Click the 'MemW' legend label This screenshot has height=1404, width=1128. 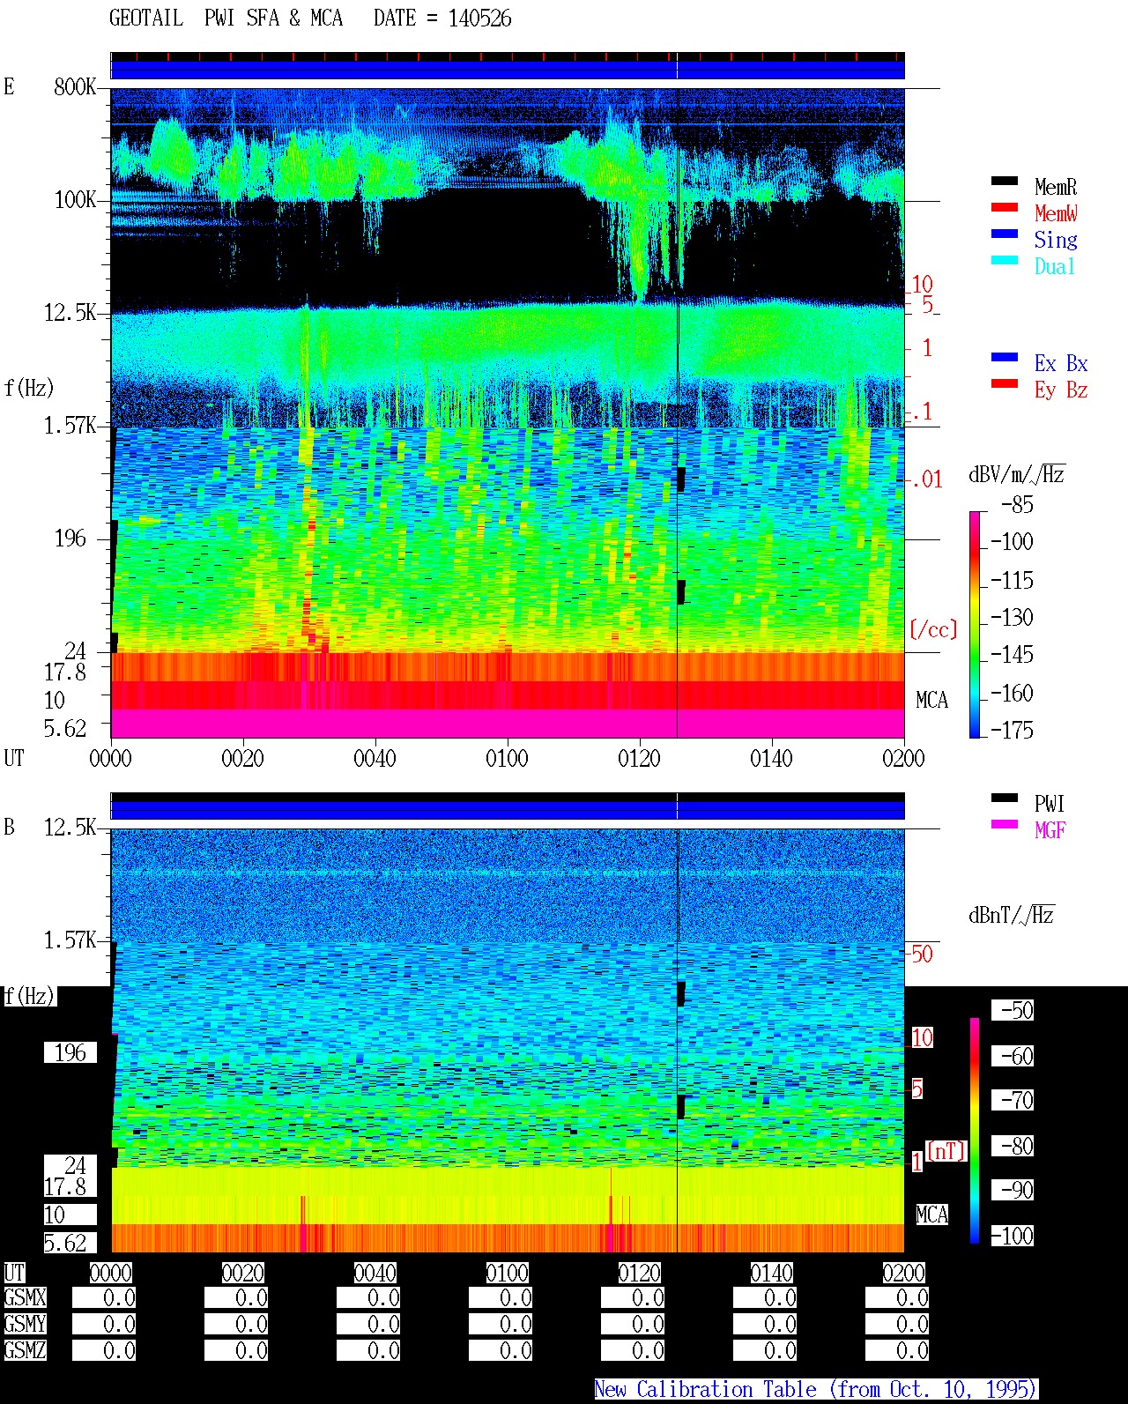tap(1056, 213)
